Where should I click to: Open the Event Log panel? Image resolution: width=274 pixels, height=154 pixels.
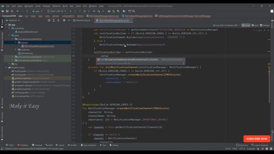pyautogui.click(x=242, y=145)
